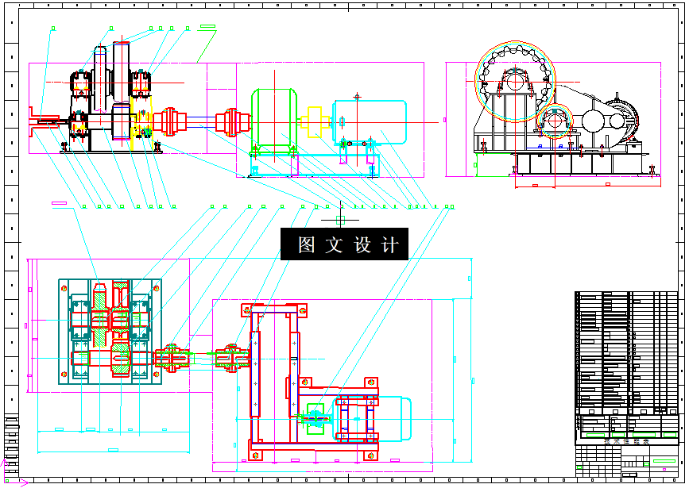The height and width of the screenshot is (488, 689).
Task: Select the red shaft coupling in plan view
Action: click(172, 358)
